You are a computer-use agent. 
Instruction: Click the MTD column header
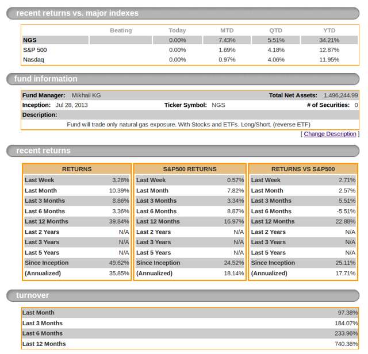(227, 30)
